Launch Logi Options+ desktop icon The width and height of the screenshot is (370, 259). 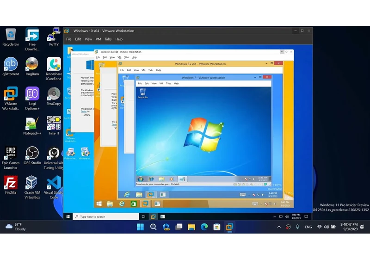pos(32,99)
